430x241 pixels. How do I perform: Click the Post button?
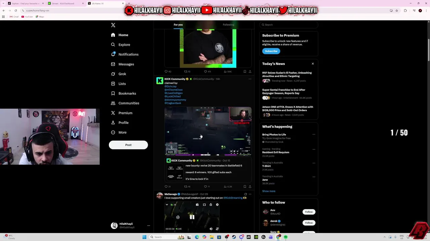point(128,145)
